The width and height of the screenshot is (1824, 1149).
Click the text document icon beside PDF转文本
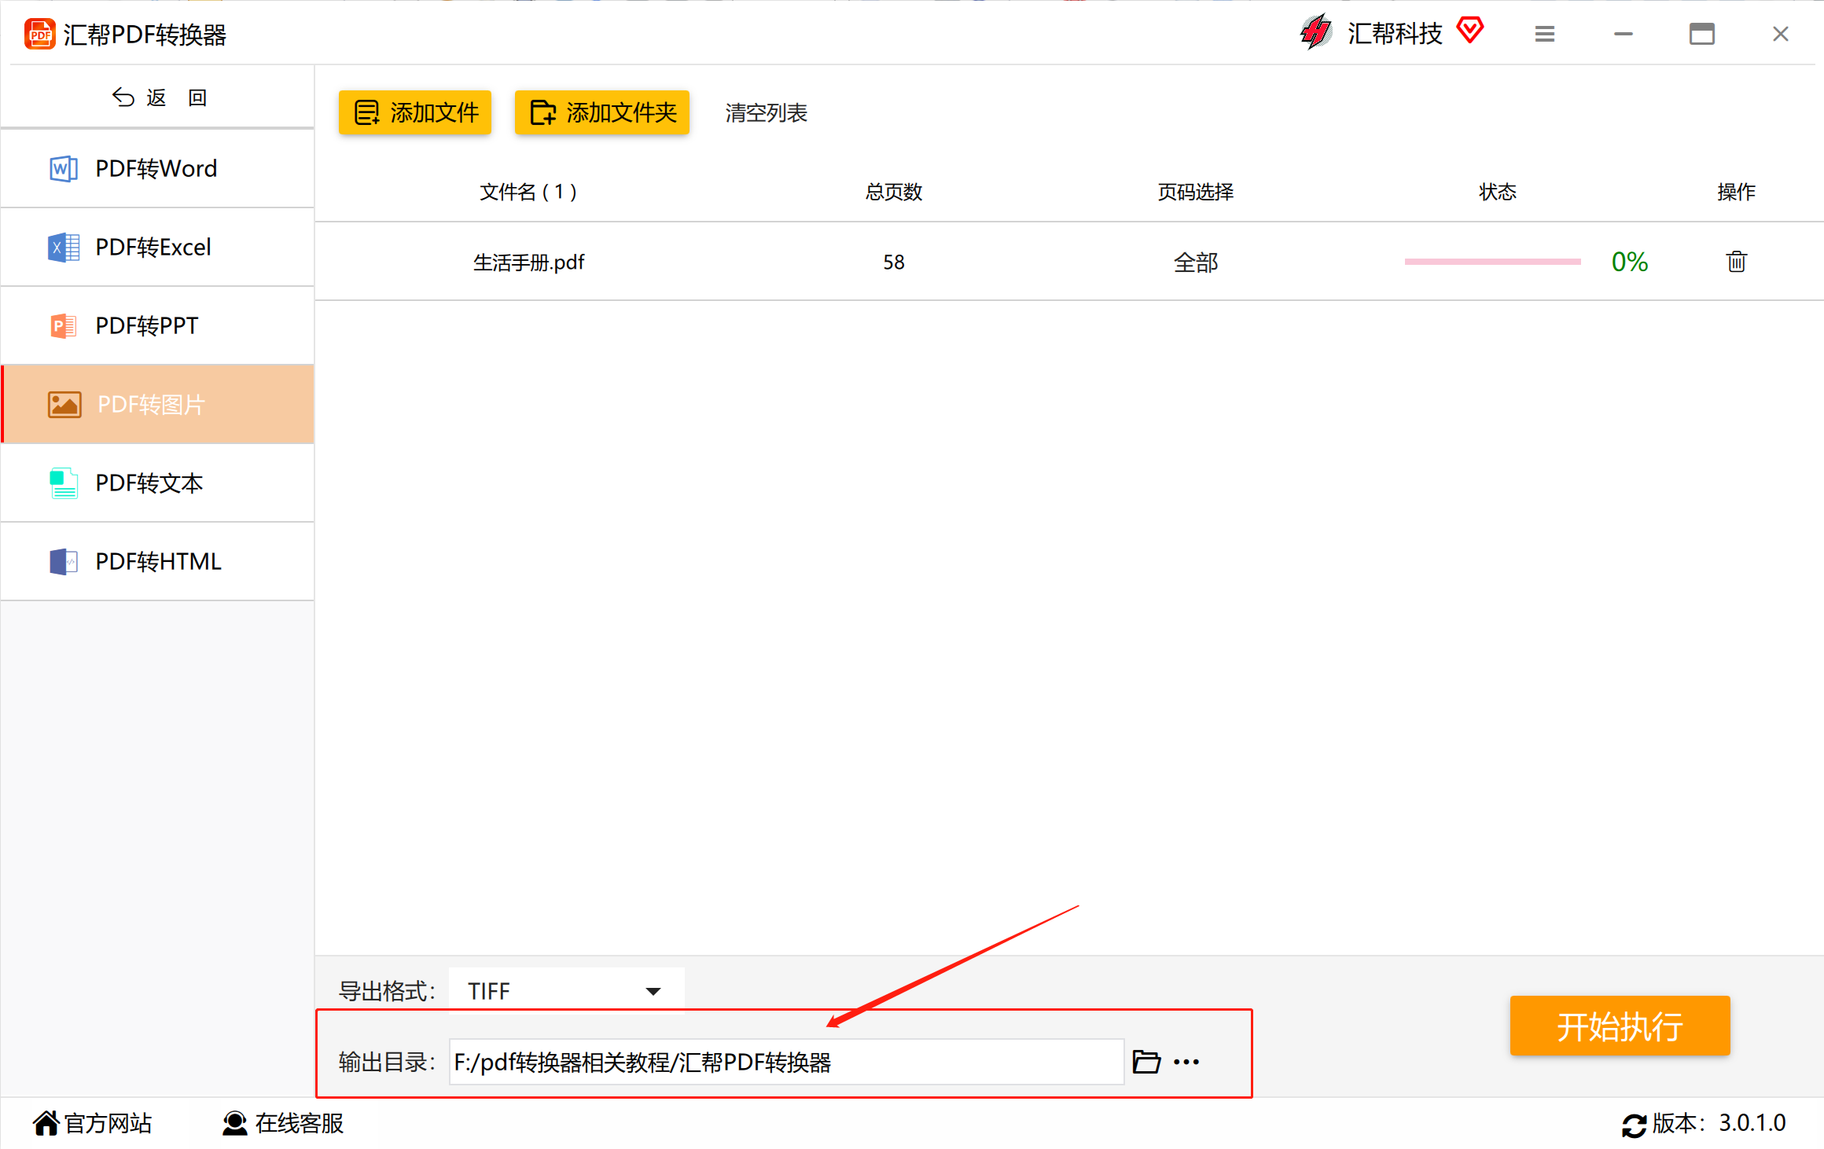(64, 483)
